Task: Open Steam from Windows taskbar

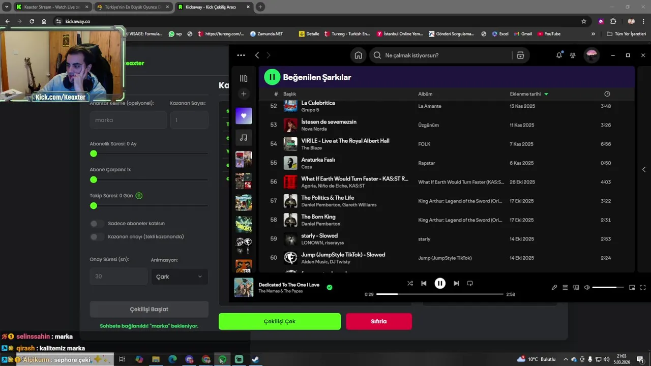Action: click(x=255, y=359)
